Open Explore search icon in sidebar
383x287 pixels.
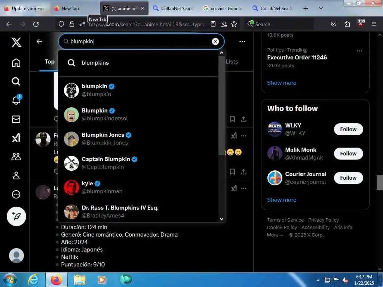click(16, 81)
